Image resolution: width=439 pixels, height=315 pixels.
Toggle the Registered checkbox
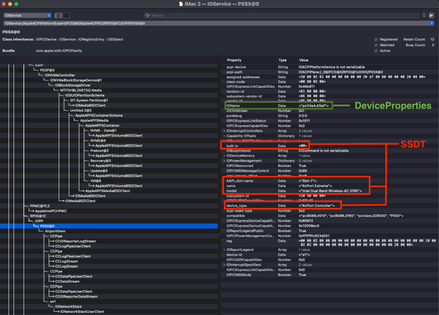click(x=376, y=39)
